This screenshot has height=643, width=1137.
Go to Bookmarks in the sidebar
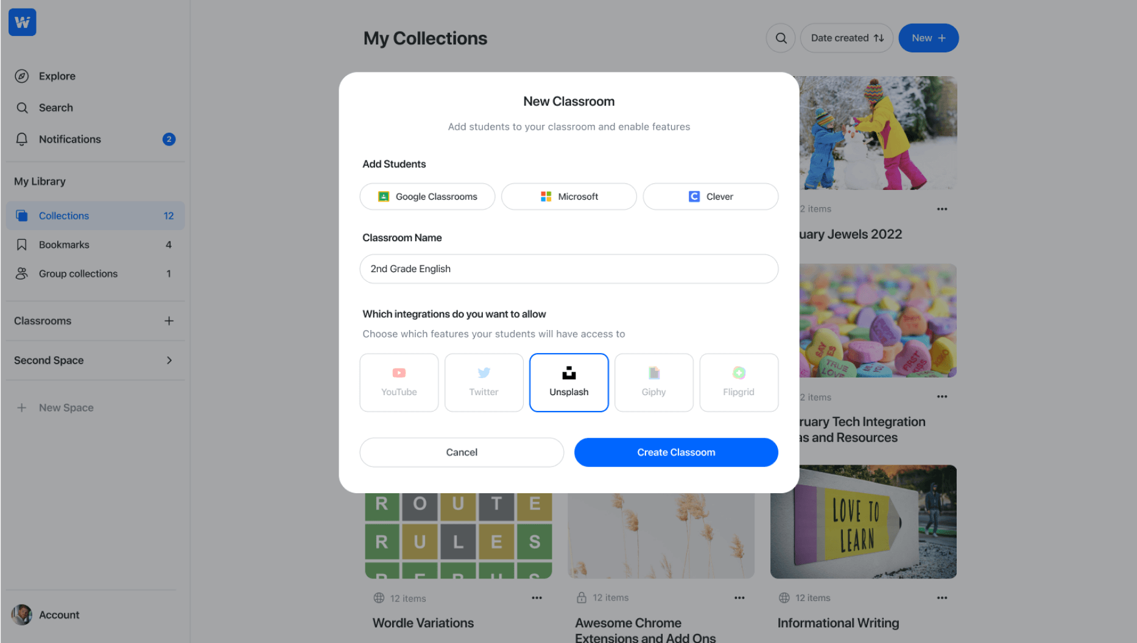coord(64,245)
